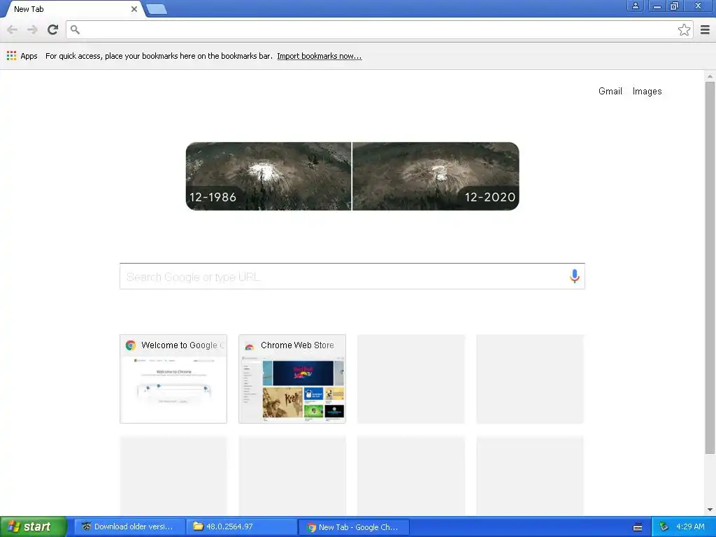Click the search magnifier icon in omnibox
The height and width of the screenshot is (537, 716).
click(x=75, y=29)
